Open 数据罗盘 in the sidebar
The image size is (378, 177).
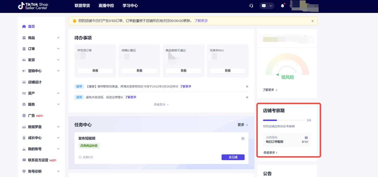[34, 127]
